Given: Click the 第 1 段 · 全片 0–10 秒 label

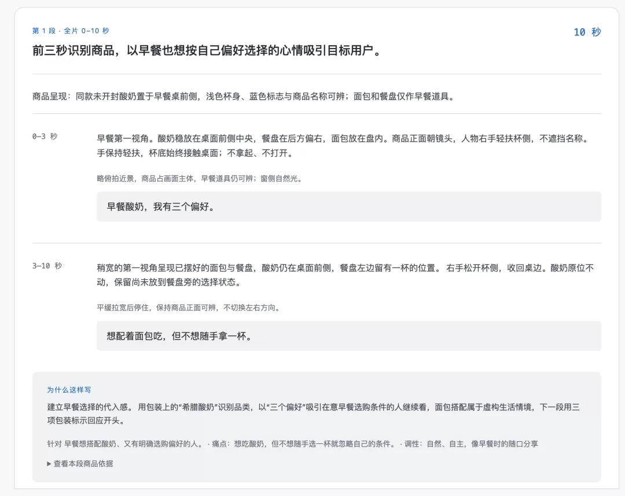Looking at the screenshot, I should pos(71,31).
